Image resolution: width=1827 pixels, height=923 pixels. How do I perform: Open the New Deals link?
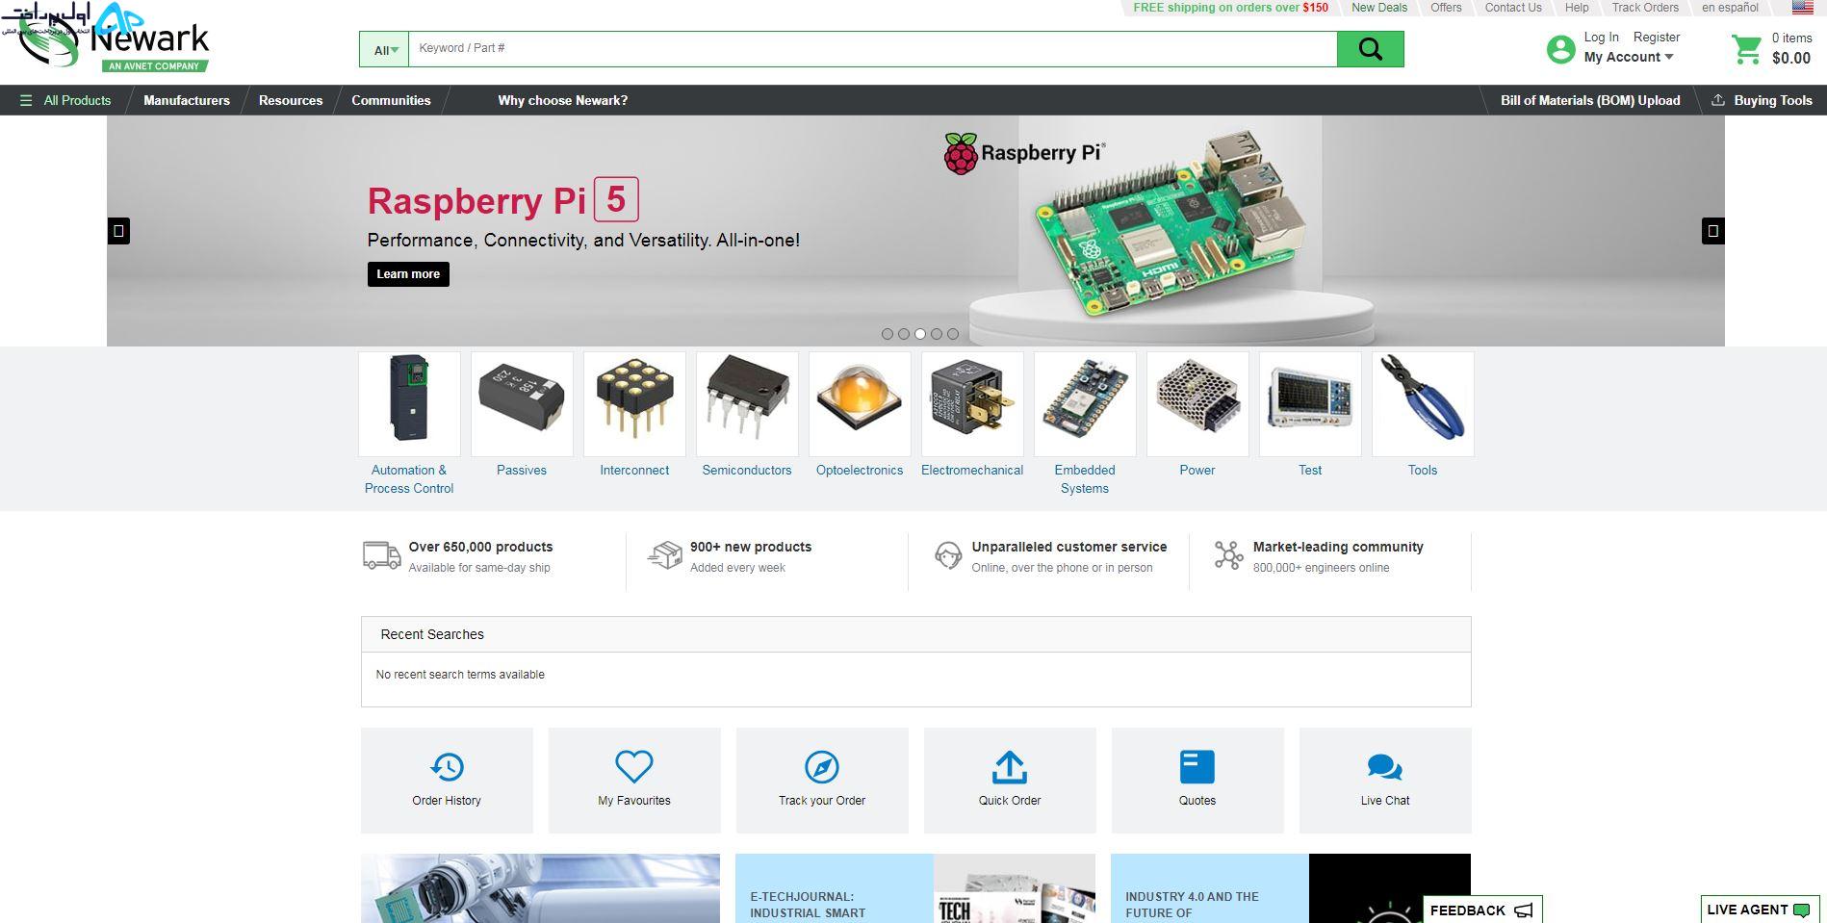[1379, 8]
